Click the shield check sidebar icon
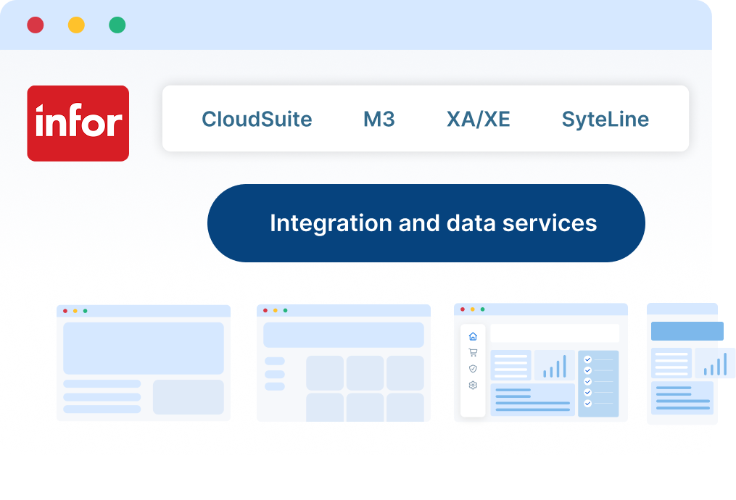 coord(473,369)
